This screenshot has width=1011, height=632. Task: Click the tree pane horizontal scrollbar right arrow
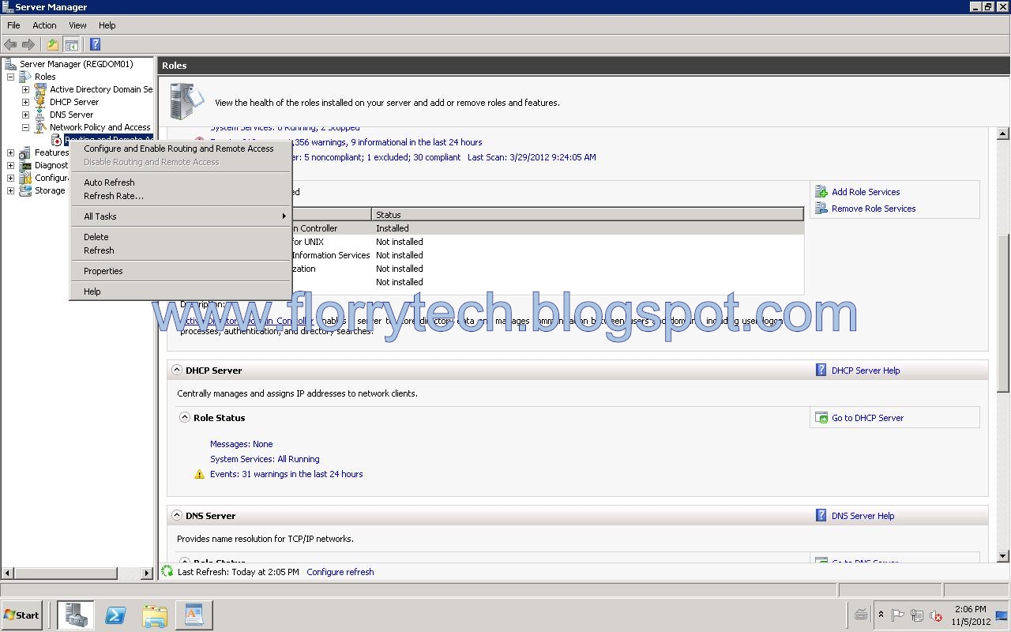[x=147, y=573]
